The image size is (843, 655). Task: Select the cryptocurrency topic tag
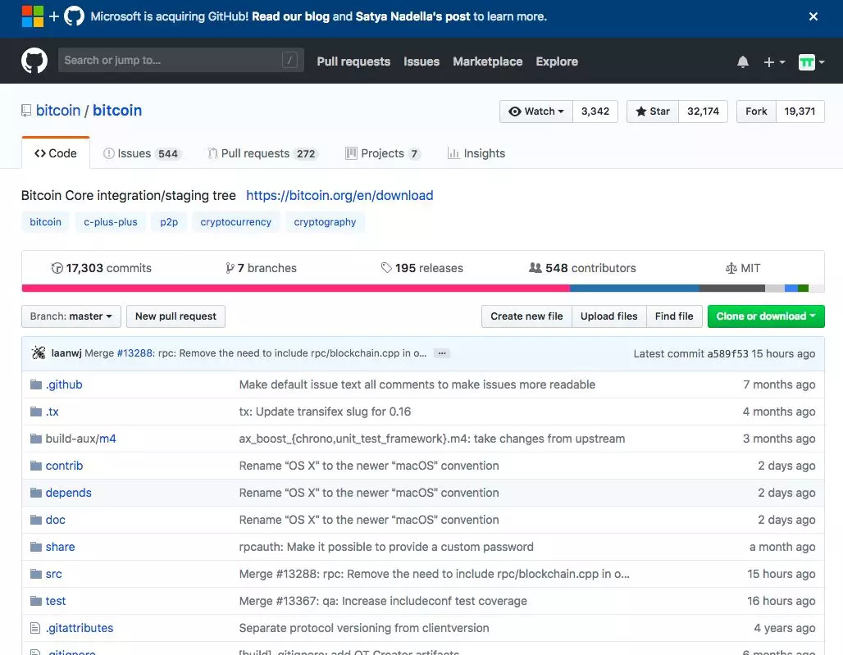tap(235, 222)
